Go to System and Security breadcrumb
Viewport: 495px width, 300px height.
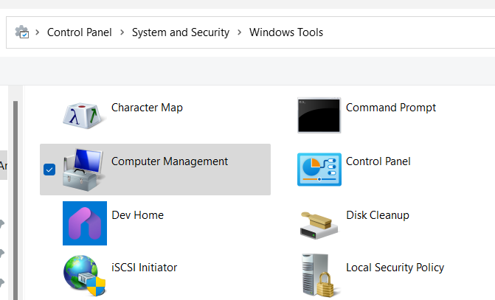tap(180, 32)
